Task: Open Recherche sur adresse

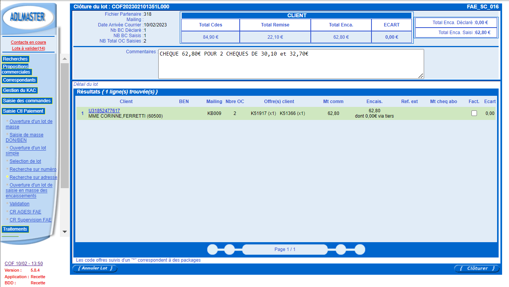Action: (33, 177)
